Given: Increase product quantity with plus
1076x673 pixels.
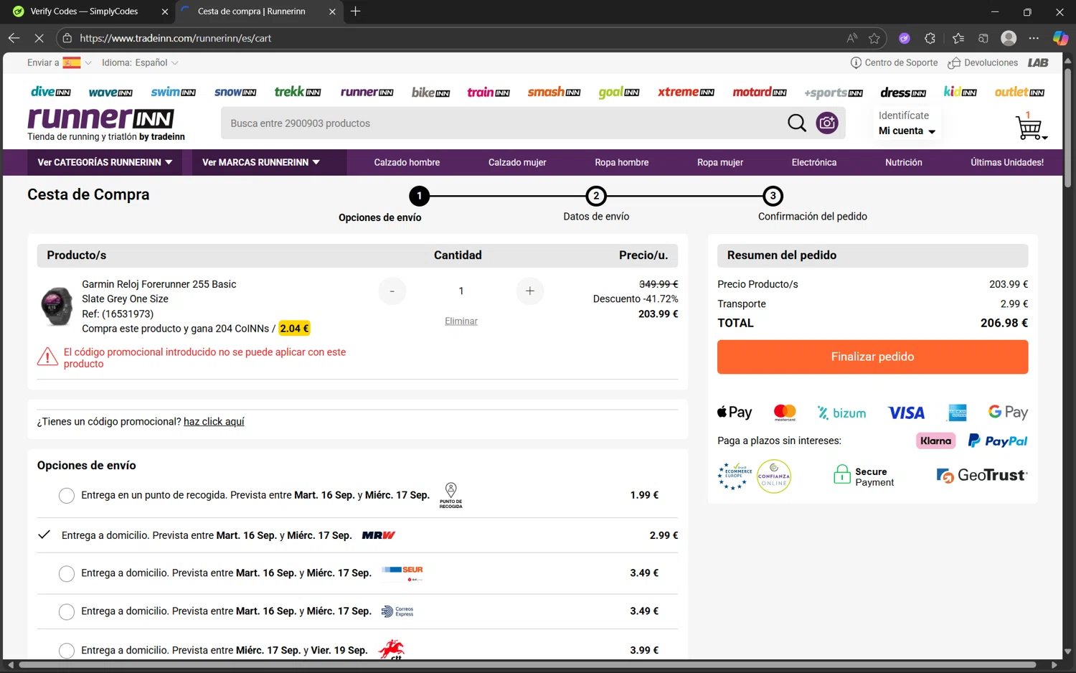Looking at the screenshot, I should pyautogui.click(x=530, y=291).
